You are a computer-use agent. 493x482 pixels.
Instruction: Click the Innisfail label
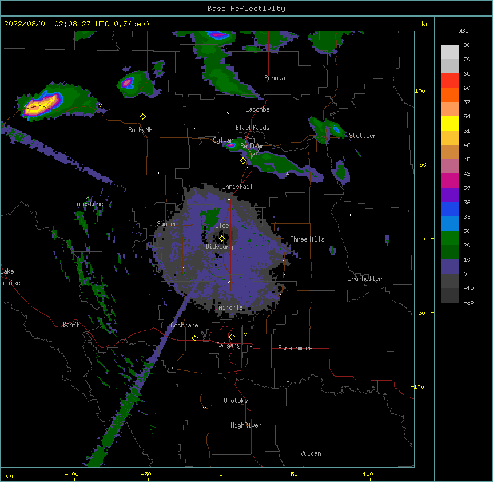pyautogui.click(x=237, y=187)
